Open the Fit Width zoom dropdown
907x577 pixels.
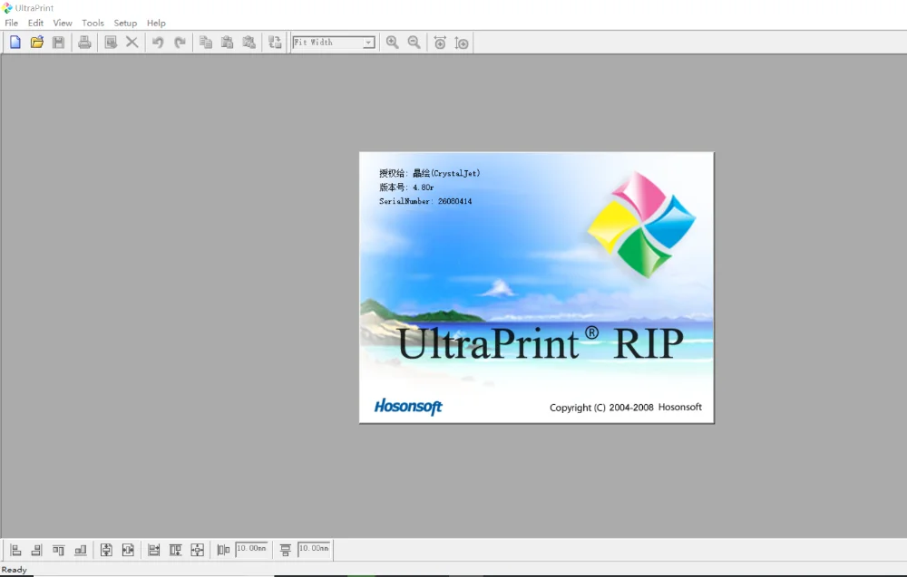tap(368, 43)
